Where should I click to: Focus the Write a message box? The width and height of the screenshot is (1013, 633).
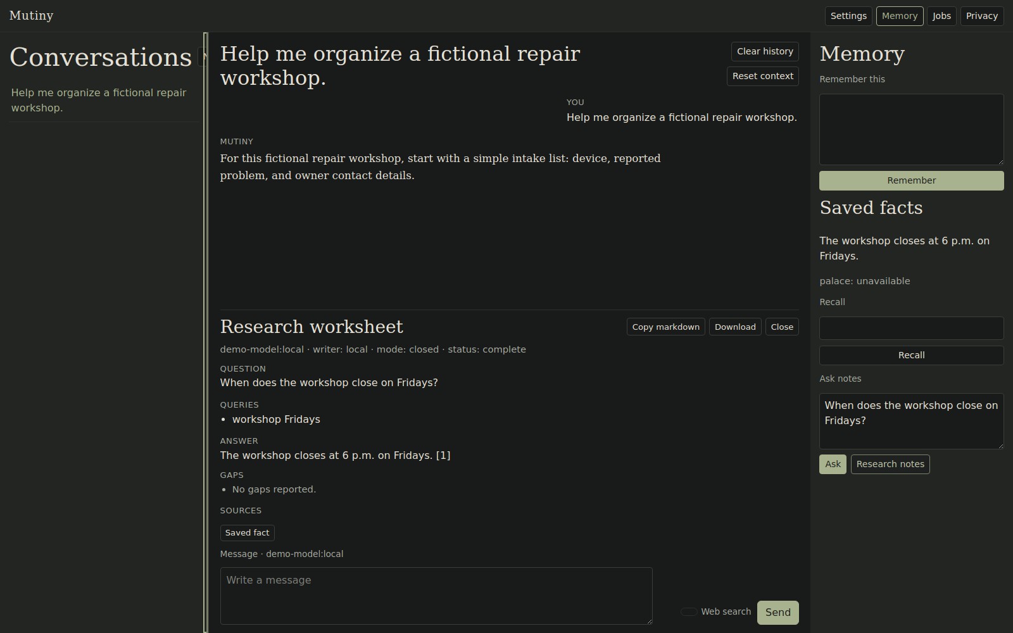pos(436,596)
